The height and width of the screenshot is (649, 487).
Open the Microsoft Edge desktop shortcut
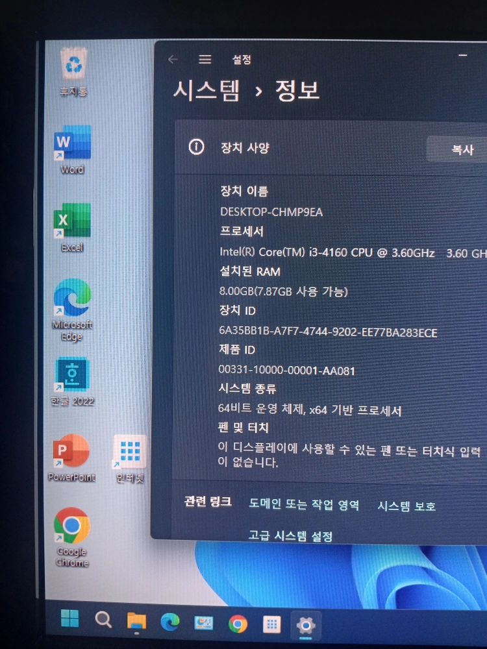[x=72, y=310]
